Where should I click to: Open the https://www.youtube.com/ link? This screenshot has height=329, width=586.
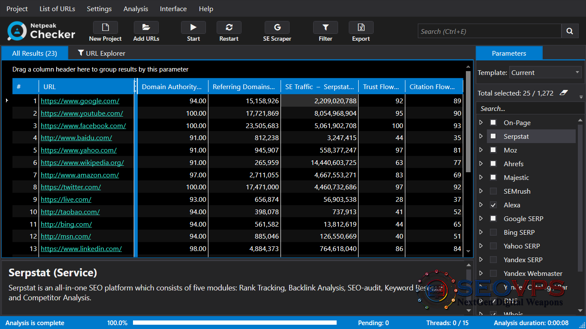tap(82, 113)
